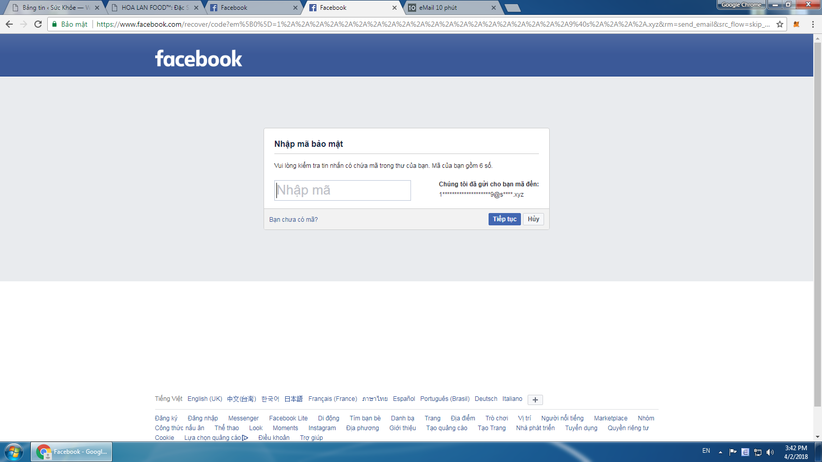Click the browser forward arrow
Screen dimensions: 822x462
point(24,24)
